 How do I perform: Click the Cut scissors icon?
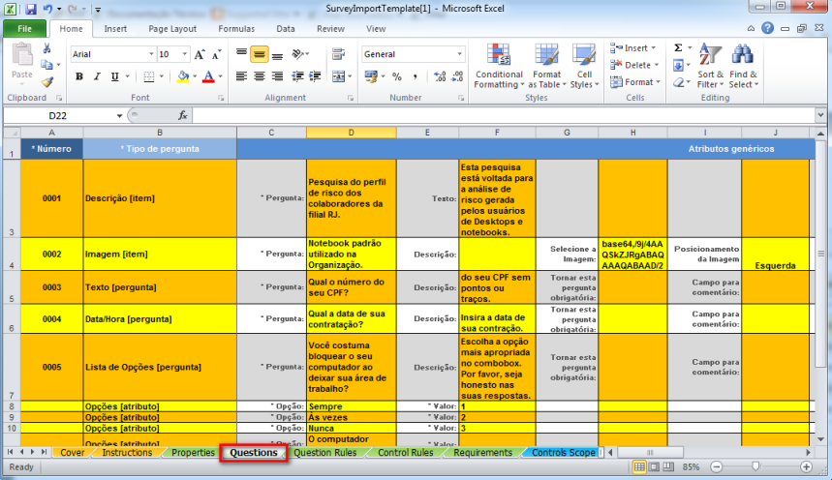pyautogui.click(x=46, y=48)
